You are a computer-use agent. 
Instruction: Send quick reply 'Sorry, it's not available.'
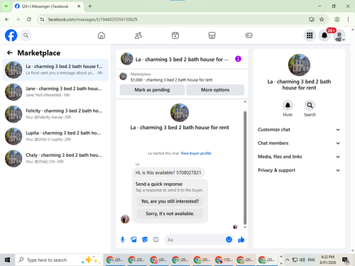click(x=170, y=214)
